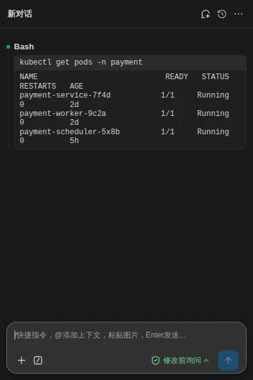The width and height of the screenshot is (253, 380).
Task: Click the blue send arrow button
Action: (228, 360)
